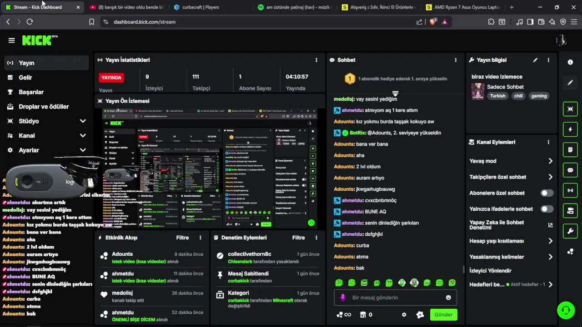Open the Yayın İstatistikleri three-dot menu

[x=316, y=60]
